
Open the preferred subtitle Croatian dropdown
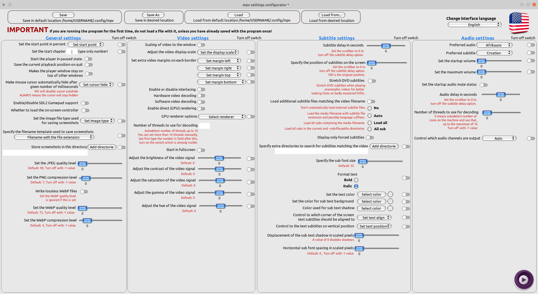point(495,53)
